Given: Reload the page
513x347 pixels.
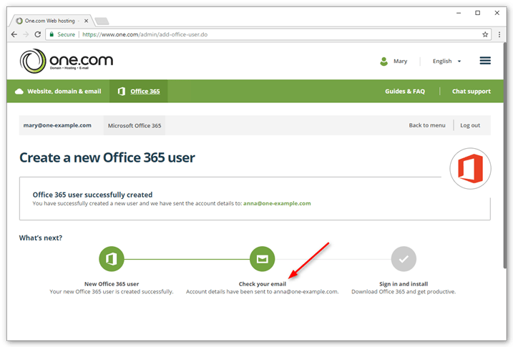Looking at the screenshot, I should point(38,34).
